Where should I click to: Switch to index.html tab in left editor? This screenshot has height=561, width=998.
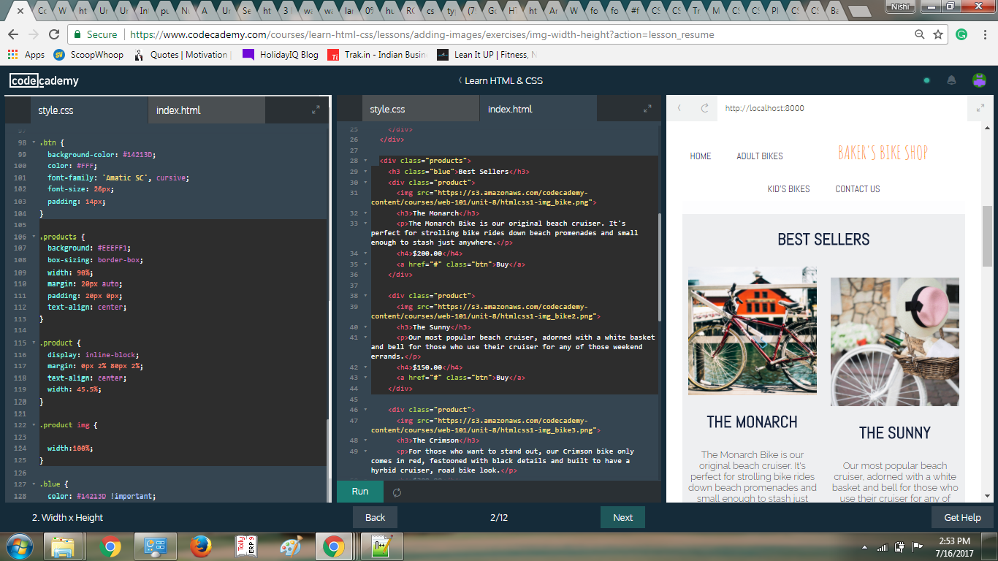[178, 110]
